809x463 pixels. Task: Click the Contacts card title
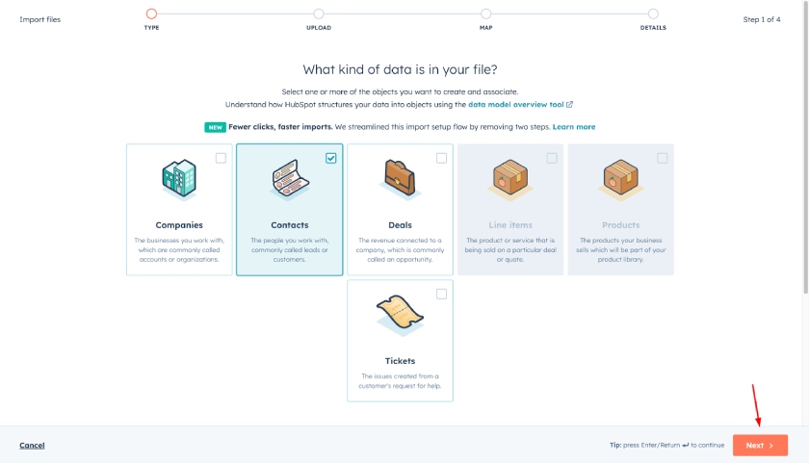tap(290, 225)
